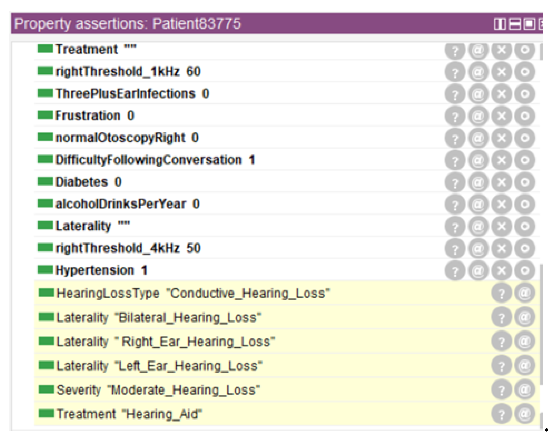Click the annotation (@) icon for Treatment Hearing_Aid
Viewport: 559px width, 443px height.
[x=525, y=414]
